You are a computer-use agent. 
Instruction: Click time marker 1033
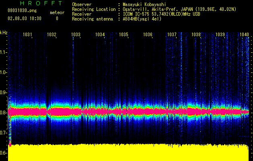(x=76, y=35)
